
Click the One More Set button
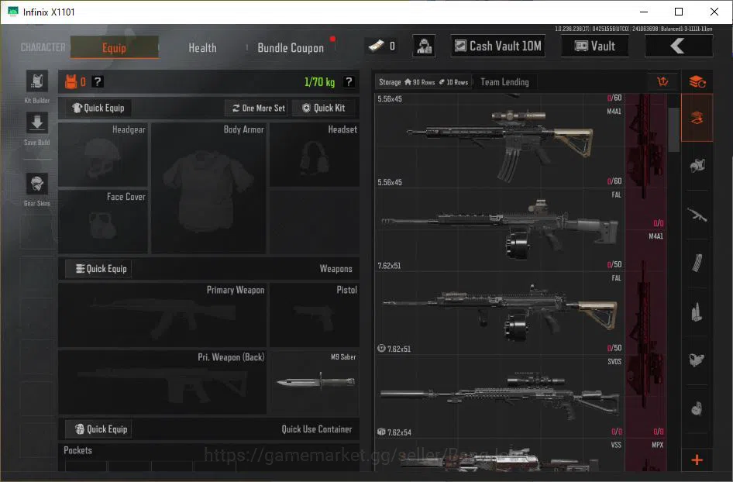coord(258,108)
